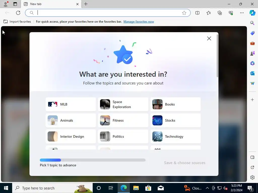This screenshot has width=258, height=193.
Task: Open a new tab with plus button
Action: pos(86,4)
